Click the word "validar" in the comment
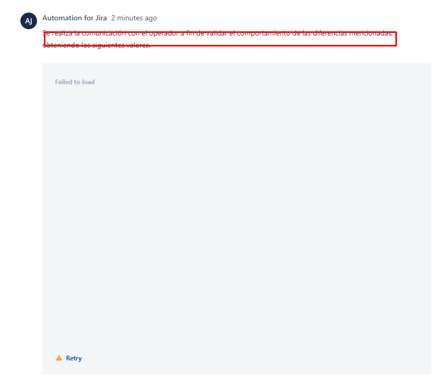 click(x=217, y=33)
